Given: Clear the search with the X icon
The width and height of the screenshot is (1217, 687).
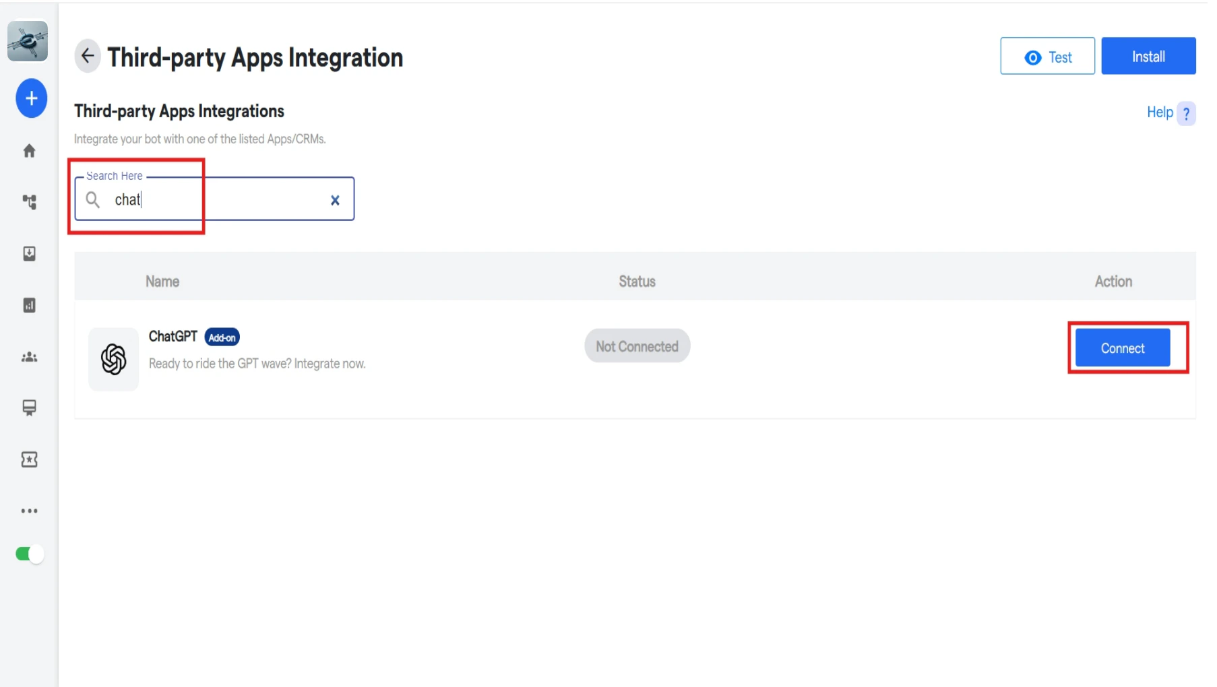Looking at the screenshot, I should pos(335,200).
